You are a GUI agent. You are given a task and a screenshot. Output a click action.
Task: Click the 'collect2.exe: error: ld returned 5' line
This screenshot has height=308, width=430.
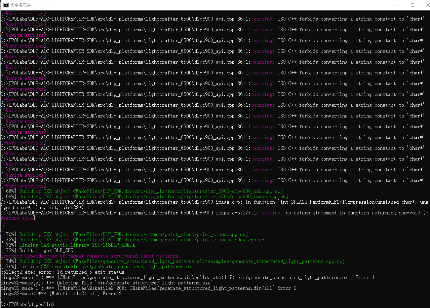coord(63,272)
